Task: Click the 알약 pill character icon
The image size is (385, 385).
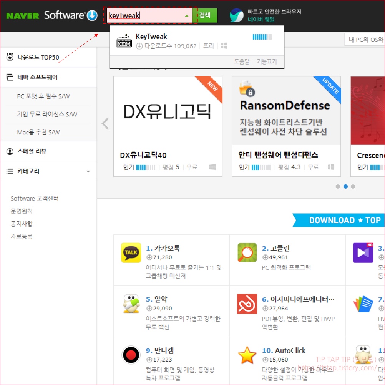Action: (131, 304)
